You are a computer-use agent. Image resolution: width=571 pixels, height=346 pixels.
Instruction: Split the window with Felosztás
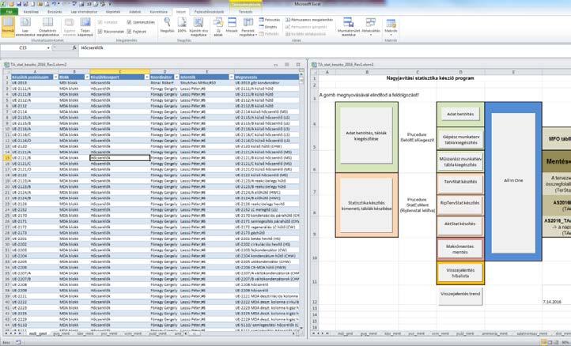click(270, 20)
